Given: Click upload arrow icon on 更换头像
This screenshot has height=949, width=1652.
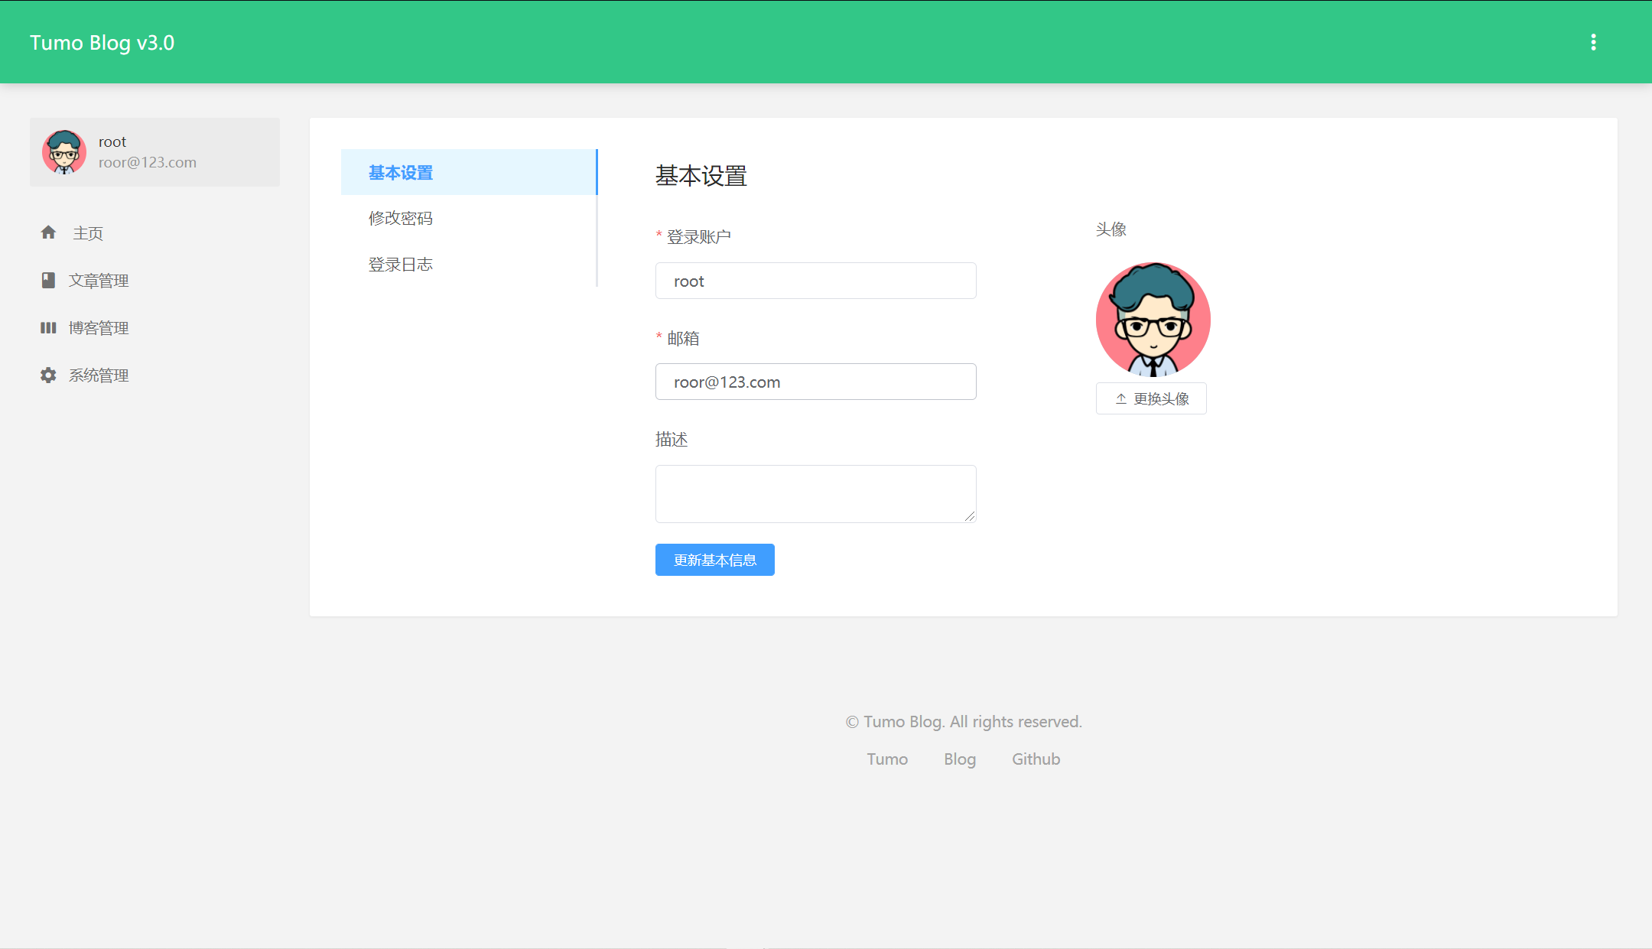Looking at the screenshot, I should click(1120, 398).
